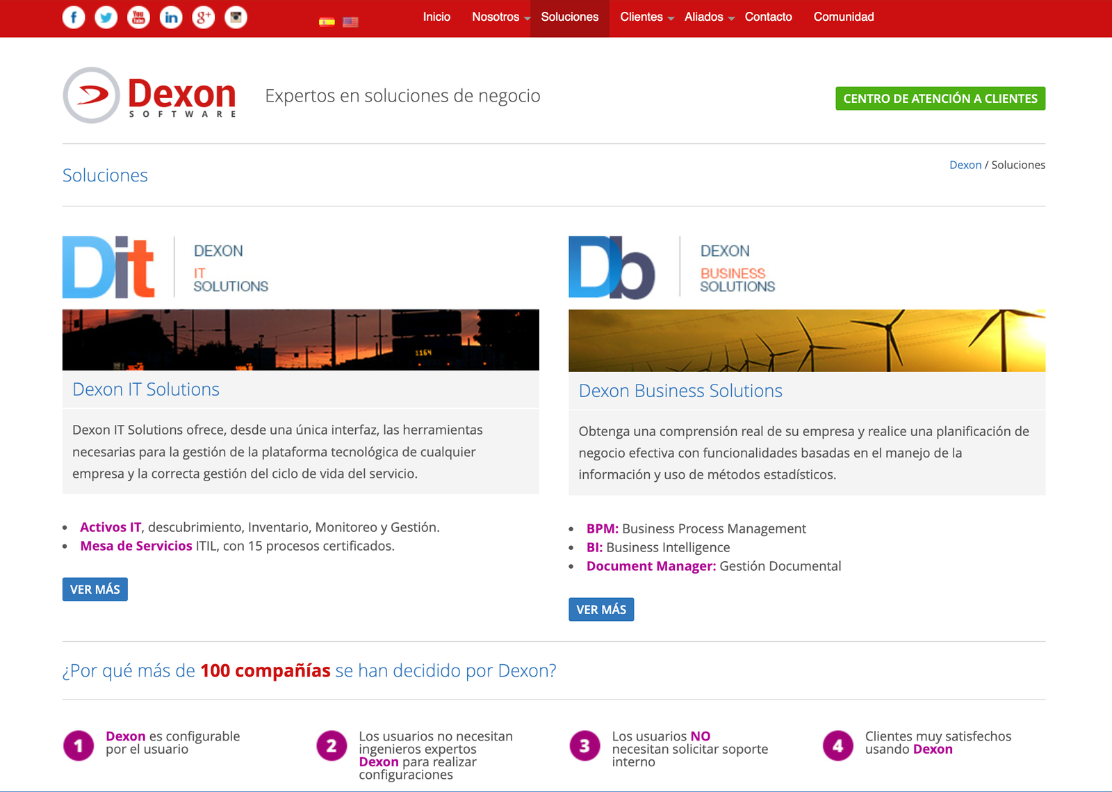The image size is (1112, 792).
Task: Click the wind turbines banner image
Action: click(x=807, y=341)
